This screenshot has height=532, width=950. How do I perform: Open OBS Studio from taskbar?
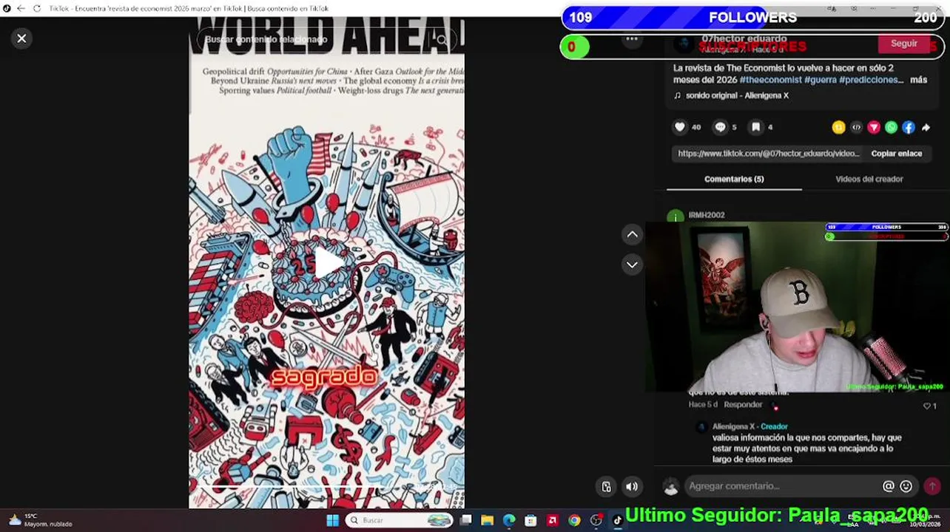[596, 520]
